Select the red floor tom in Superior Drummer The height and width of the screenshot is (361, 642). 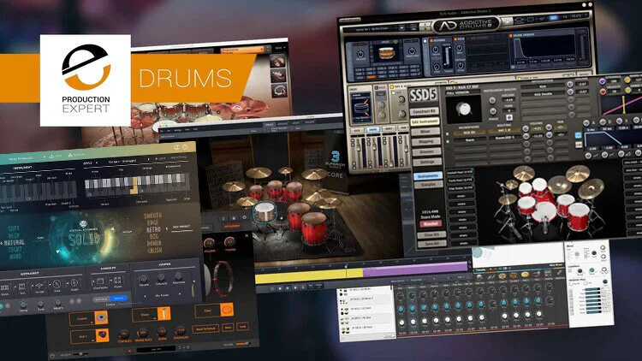[314, 229]
